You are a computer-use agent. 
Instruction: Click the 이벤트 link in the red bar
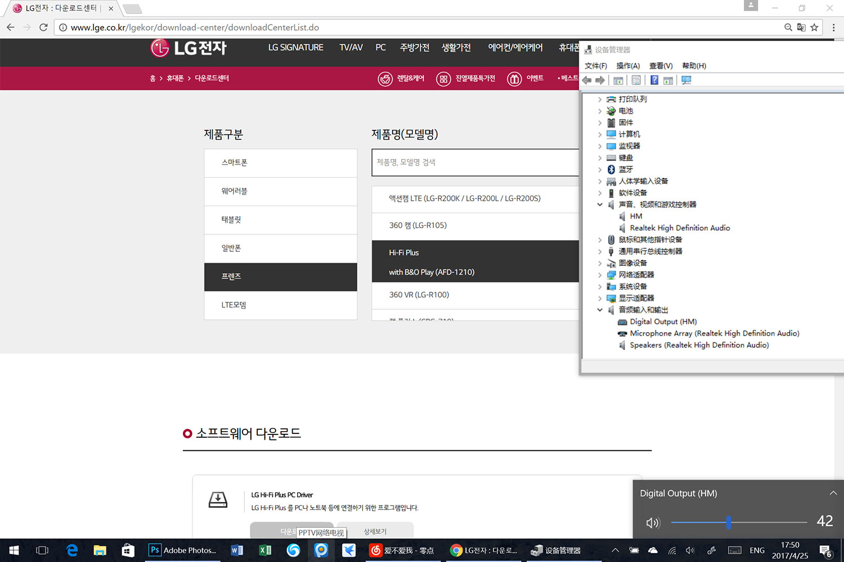coord(526,79)
